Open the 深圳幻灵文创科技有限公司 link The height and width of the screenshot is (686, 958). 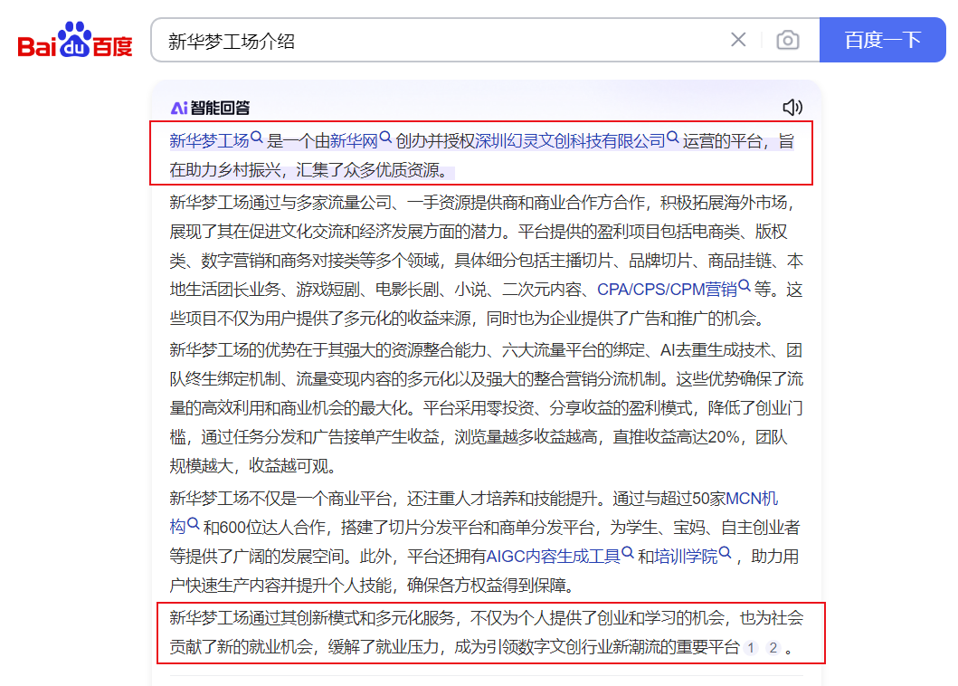tap(570, 141)
